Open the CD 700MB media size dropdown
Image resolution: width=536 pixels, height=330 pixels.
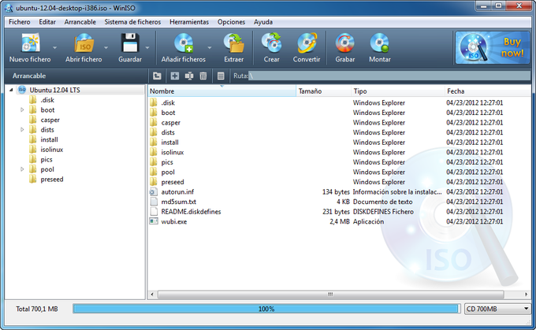point(497,309)
